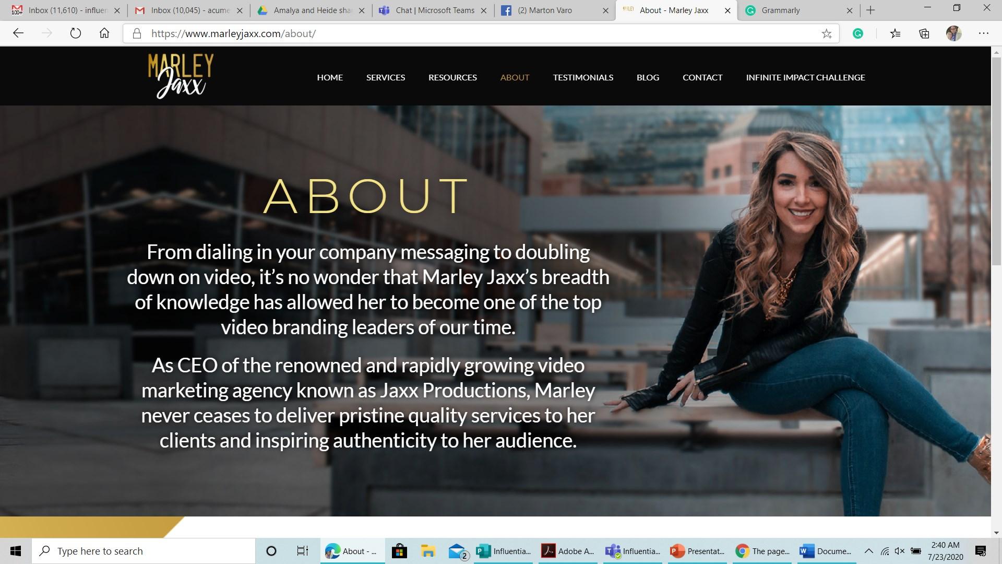
Task: Open HOME in site navigation
Action: coord(330,77)
